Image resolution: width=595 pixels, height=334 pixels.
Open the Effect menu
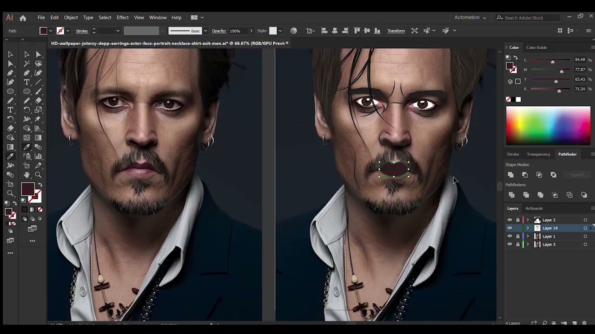click(123, 18)
